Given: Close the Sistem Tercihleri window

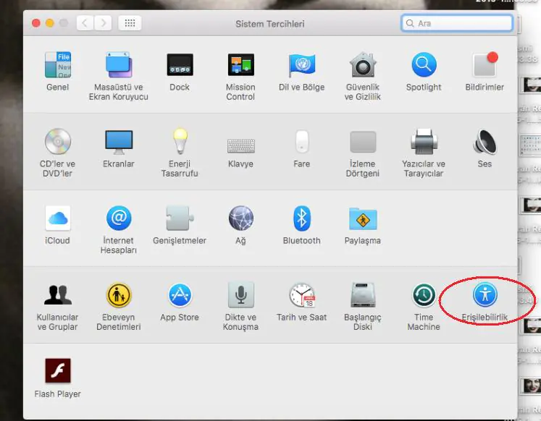Looking at the screenshot, I should (36, 23).
